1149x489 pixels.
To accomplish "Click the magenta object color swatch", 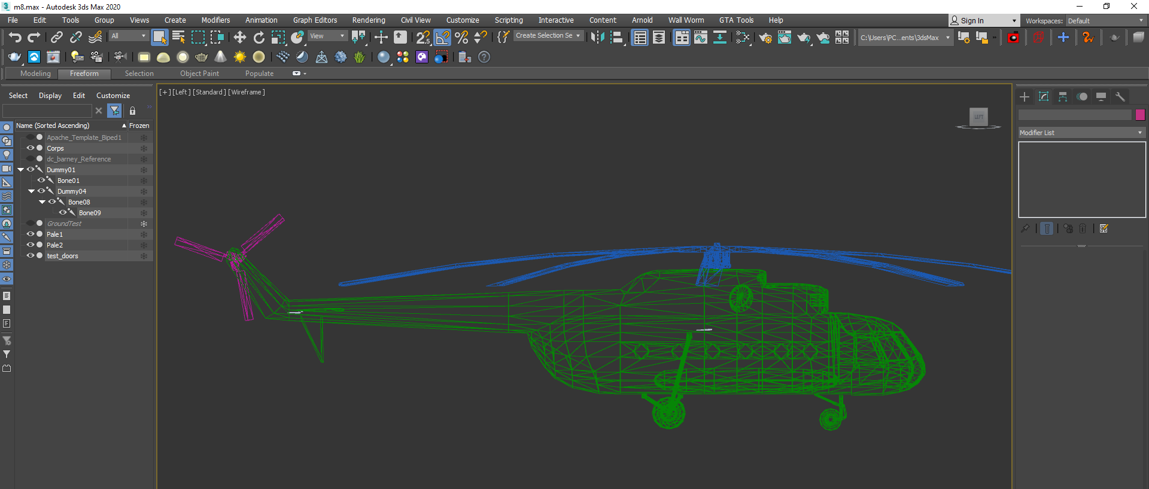I will tap(1140, 115).
